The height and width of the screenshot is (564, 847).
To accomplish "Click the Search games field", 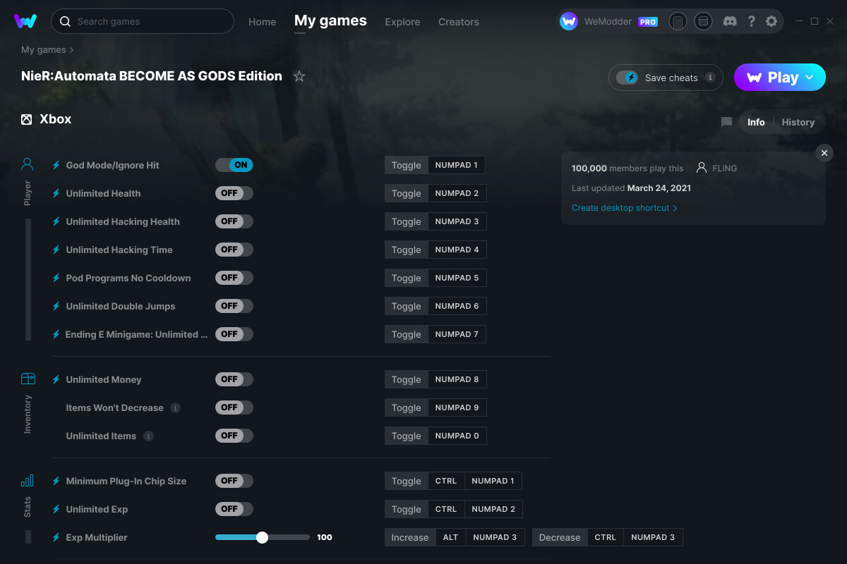I will pos(143,21).
